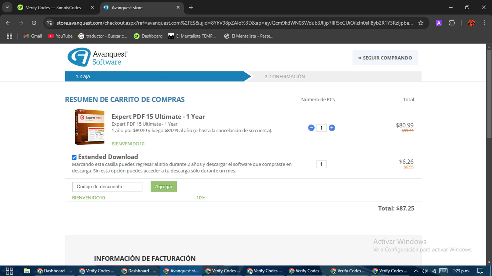Click the Agregar discount button
The height and width of the screenshot is (276, 492).
coord(164,187)
